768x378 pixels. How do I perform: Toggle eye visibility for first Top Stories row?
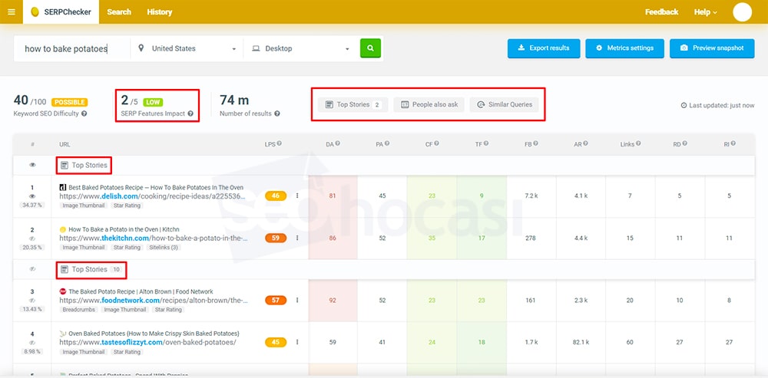coord(32,165)
